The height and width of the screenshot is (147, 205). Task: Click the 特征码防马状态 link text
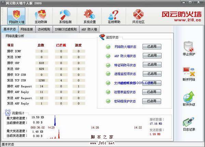[125, 65]
